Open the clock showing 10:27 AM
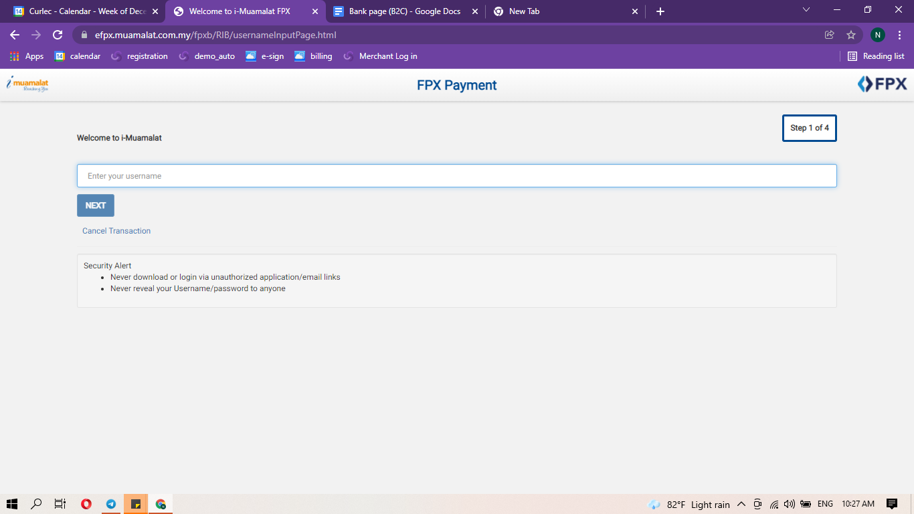Screen dimensions: 914x514 click(x=858, y=504)
